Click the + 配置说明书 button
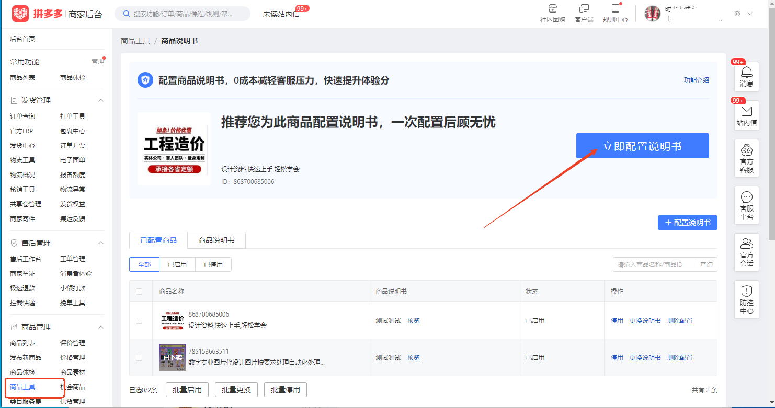 [x=688, y=223]
